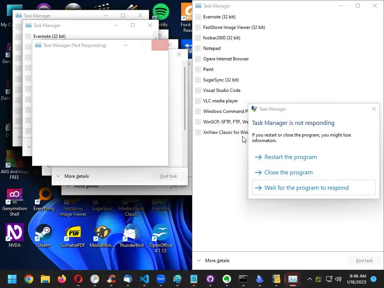Switch to Visual Studio Code on taskbar

[x=144, y=279]
